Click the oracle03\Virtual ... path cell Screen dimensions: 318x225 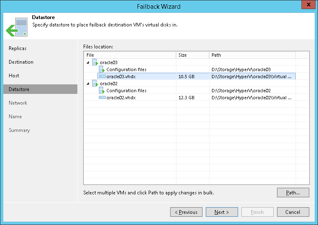tap(251, 77)
